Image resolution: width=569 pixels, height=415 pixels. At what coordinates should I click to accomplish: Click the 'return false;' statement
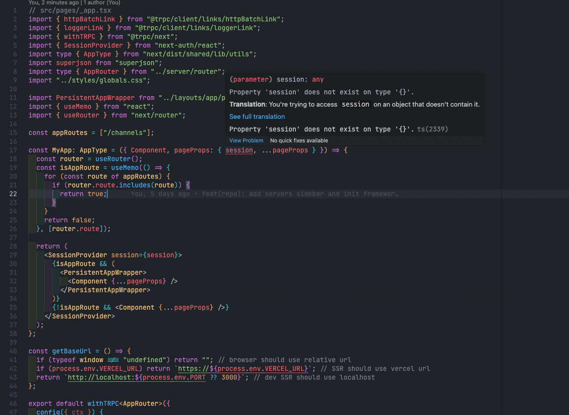point(70,220)
